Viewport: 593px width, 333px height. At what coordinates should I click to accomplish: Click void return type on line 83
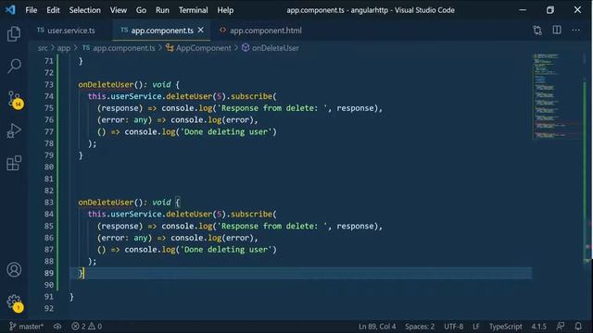(161, 203)
